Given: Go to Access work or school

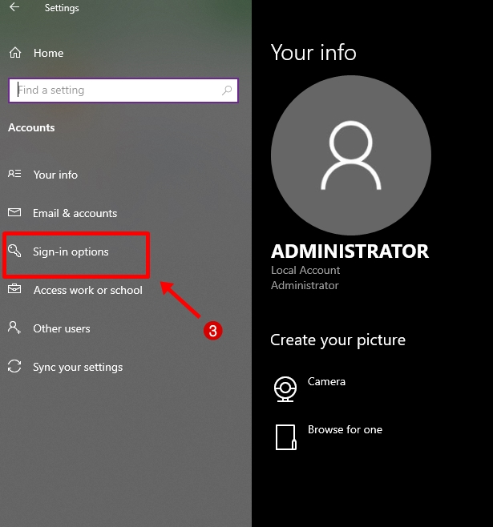Looking at the screenshot, I should (88, 290).
